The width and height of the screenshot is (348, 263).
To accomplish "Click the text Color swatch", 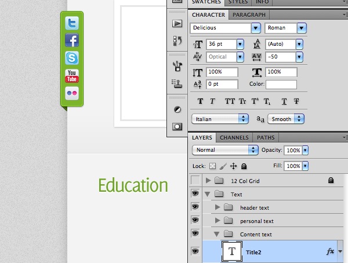I will [x=281, y=85].
